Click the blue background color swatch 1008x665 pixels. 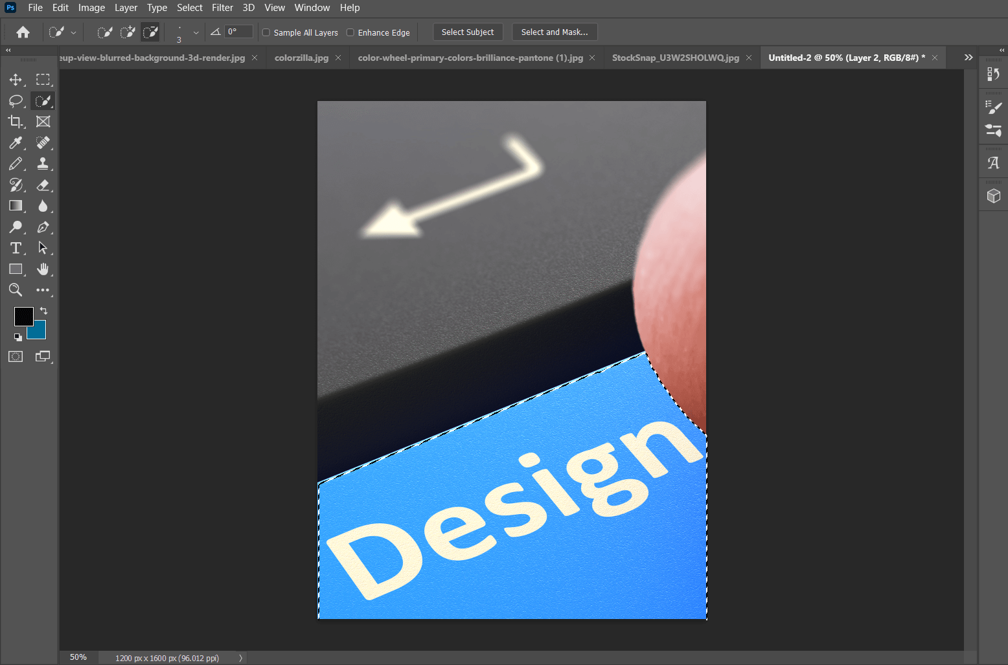pos(36,330)
